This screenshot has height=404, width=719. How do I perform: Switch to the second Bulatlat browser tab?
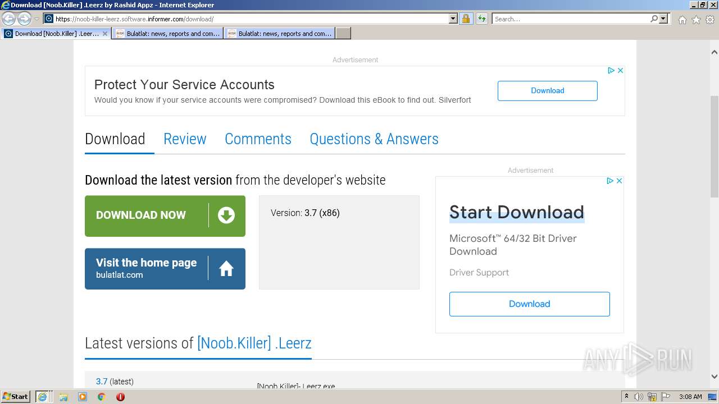[x=280, y=34]
